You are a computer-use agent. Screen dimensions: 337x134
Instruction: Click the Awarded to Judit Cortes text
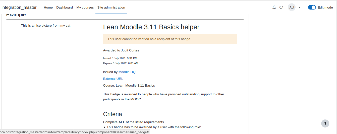(x=121, y=50)
